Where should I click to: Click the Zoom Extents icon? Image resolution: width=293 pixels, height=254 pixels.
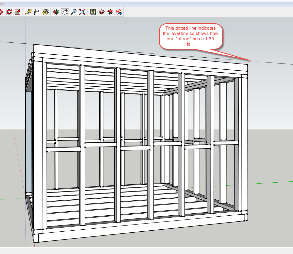(82, 12)
